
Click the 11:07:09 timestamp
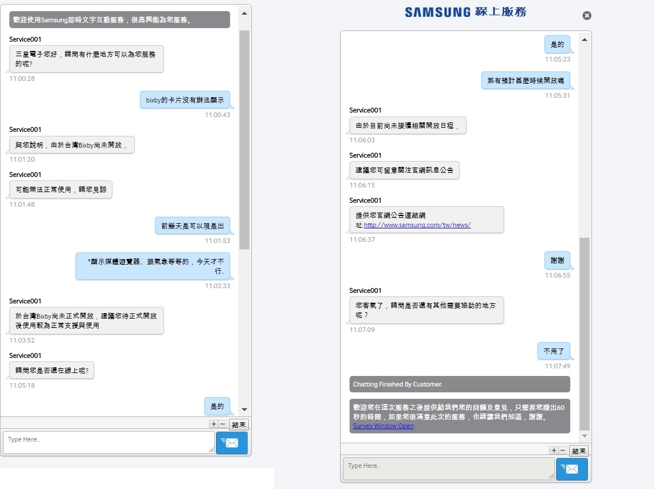tap(362, 330)
